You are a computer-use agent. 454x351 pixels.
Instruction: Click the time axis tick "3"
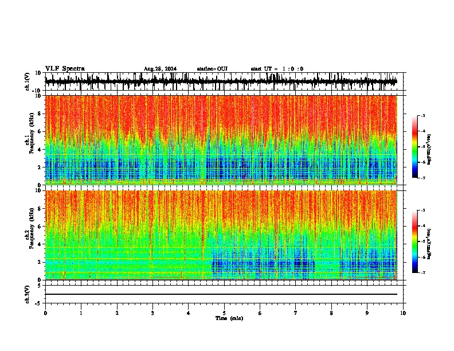[x=152, y=313]
